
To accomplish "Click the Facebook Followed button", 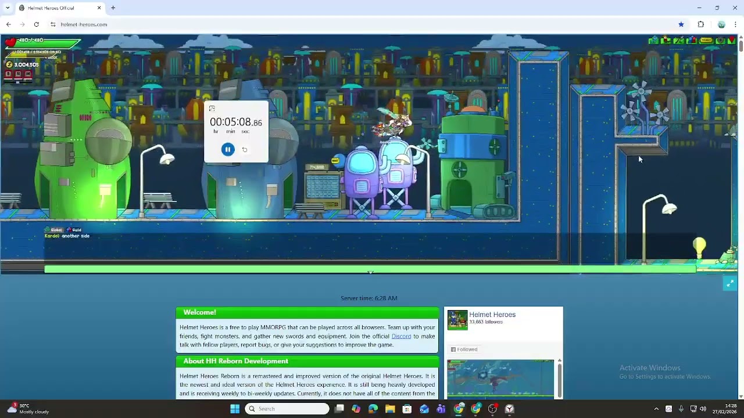I will 464,349.
